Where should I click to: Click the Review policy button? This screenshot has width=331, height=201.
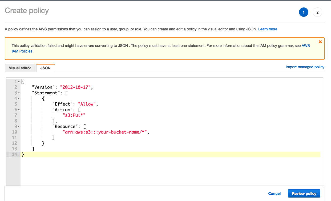304,194
